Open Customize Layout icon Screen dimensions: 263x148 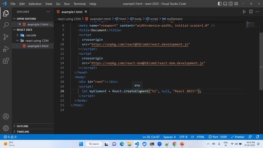[236, 4]
